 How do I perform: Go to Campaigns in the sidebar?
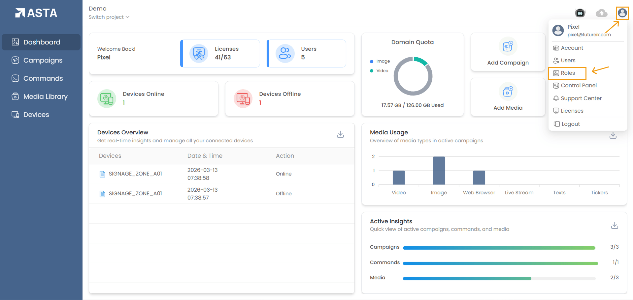43,60
